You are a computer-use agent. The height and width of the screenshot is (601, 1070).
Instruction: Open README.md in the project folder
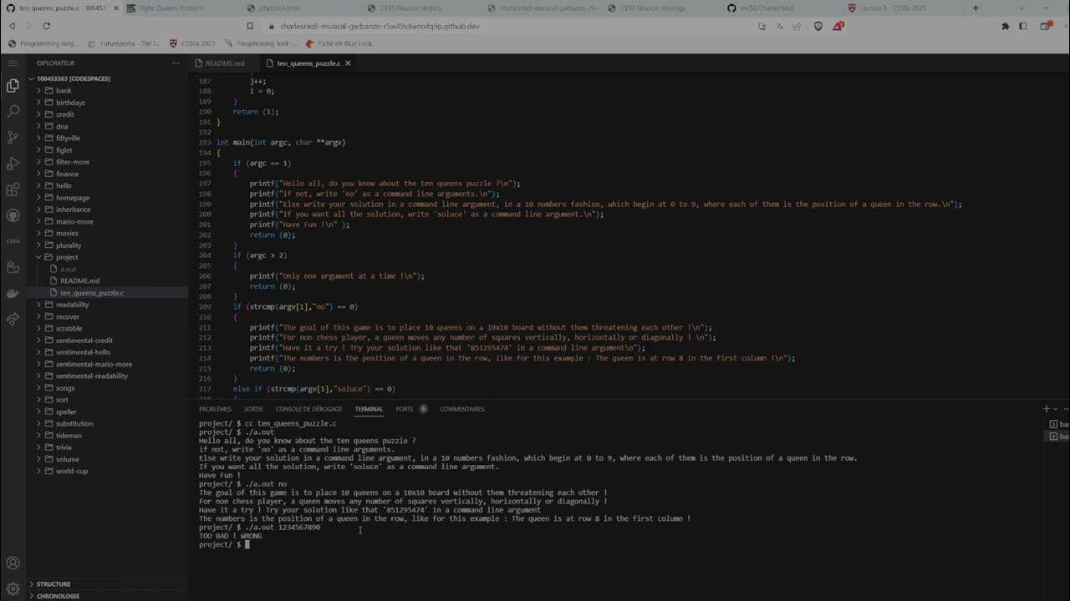(x=79, y=281)
